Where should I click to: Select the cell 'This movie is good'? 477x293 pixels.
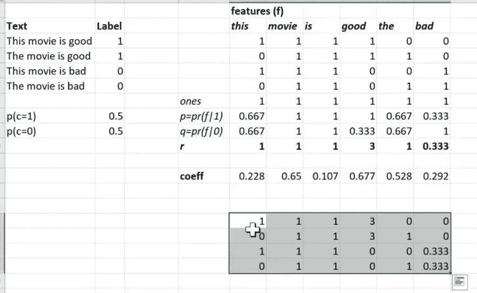(49, 41)
